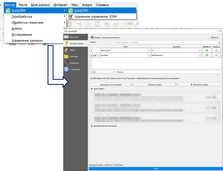223x171 pixels.
Task: Open the Управление данными submenu entry
Action: (34, 41)
